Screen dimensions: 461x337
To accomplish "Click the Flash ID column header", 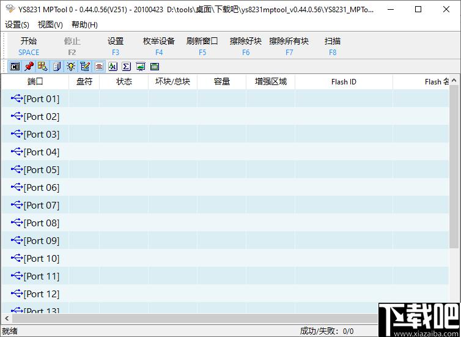I will click(x=344, y=82).
